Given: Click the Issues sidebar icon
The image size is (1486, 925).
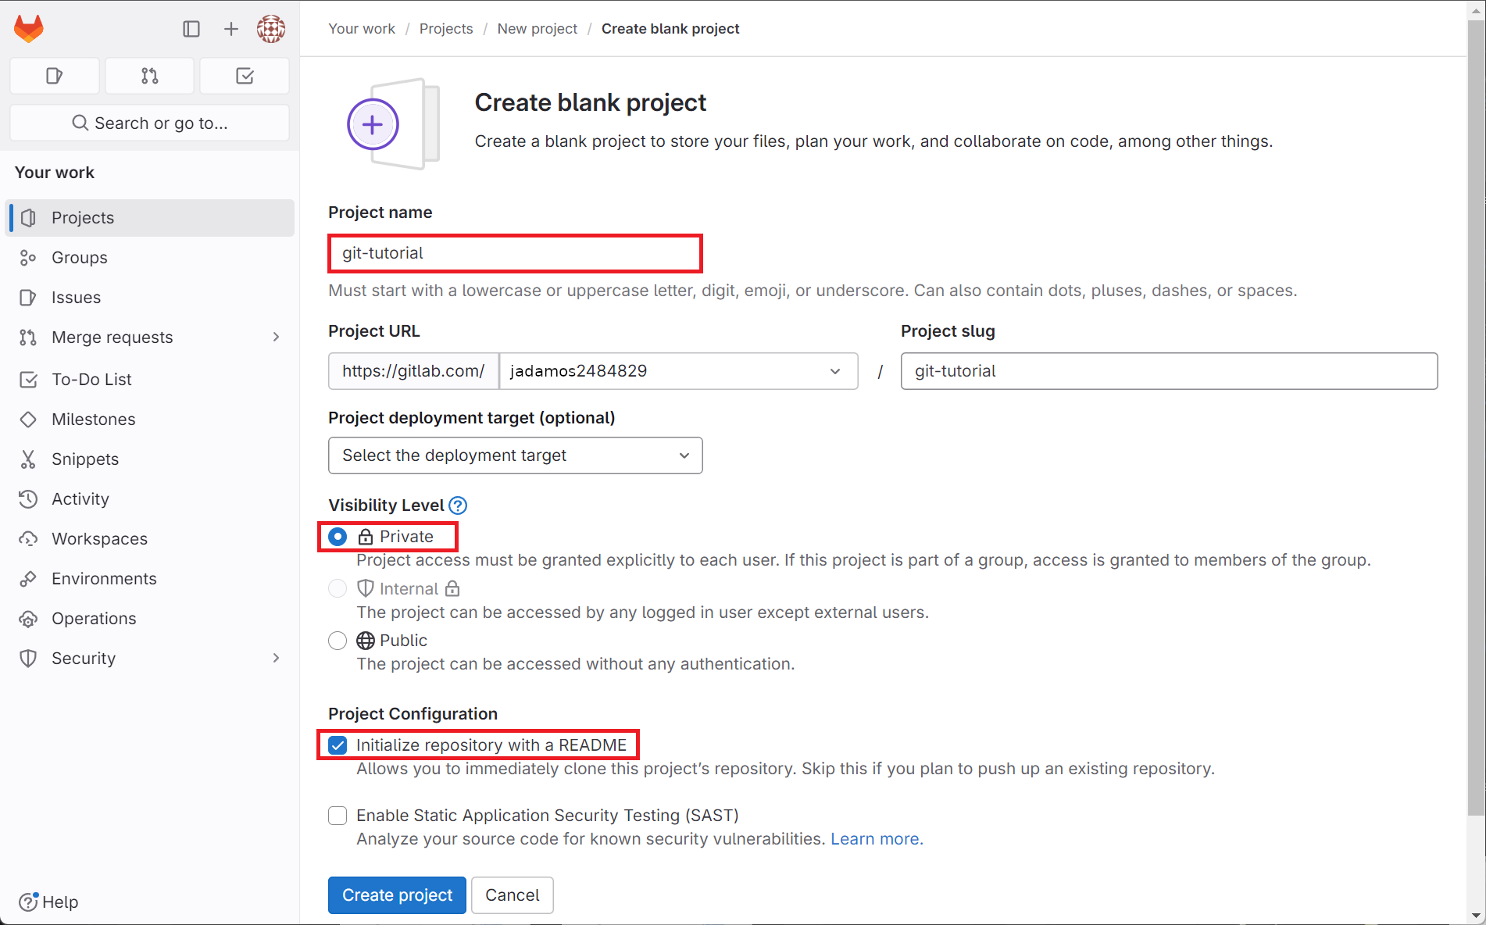Looking at the screenshot, I should point(29,298).
